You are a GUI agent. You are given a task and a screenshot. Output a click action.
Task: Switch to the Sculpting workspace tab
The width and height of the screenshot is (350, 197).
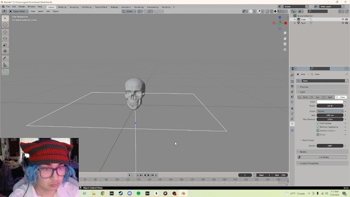pyautogui.click(x=74, y=7)
